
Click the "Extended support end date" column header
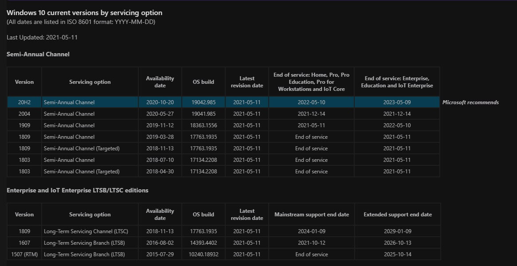(x=398, y=215)
